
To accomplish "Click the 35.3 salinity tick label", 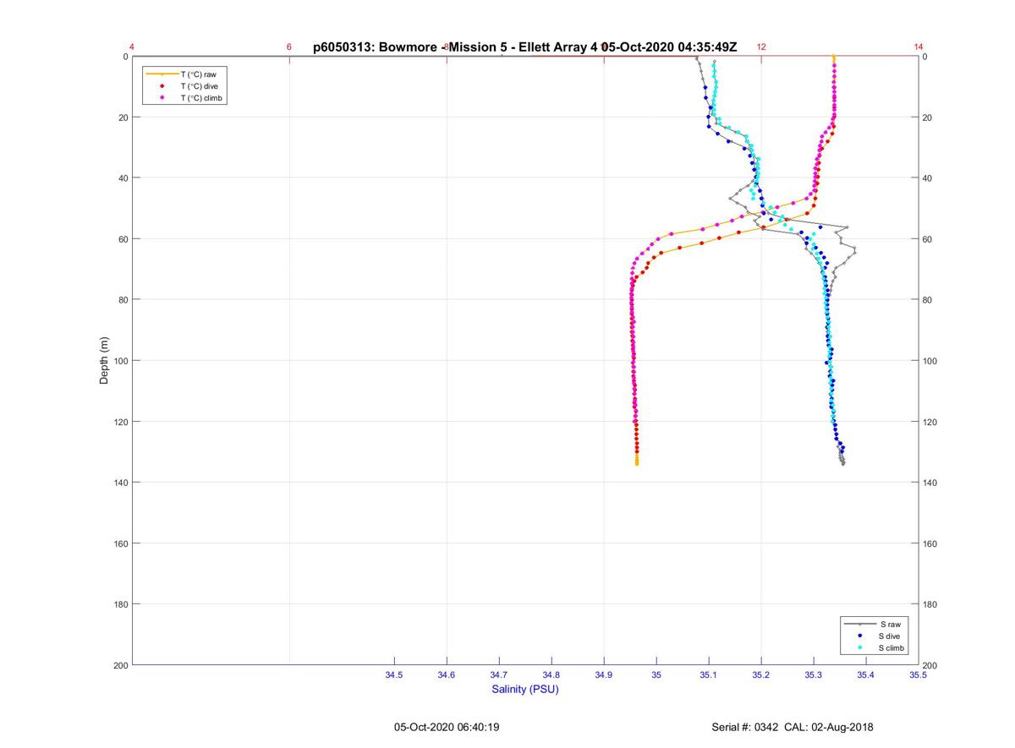I will [814, 674].
